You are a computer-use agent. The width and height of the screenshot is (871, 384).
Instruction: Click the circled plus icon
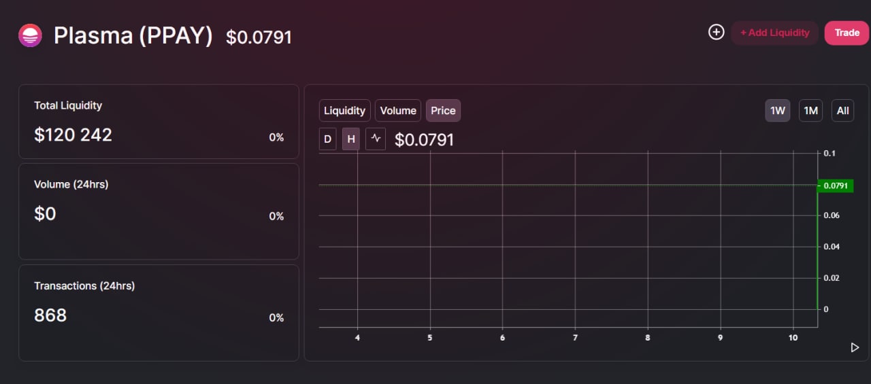pyautogui.click(x=716, y=32)
